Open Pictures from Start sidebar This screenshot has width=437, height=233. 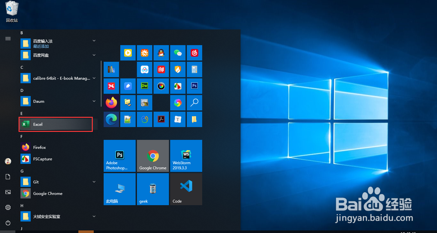pyautogui.click(x=8, y=192)
